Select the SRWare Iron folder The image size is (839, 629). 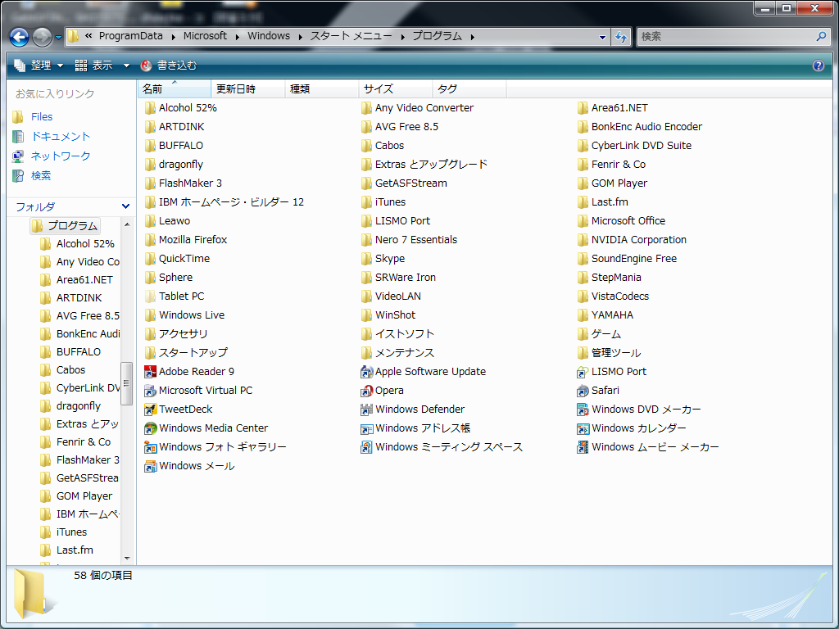click(399, 277)
